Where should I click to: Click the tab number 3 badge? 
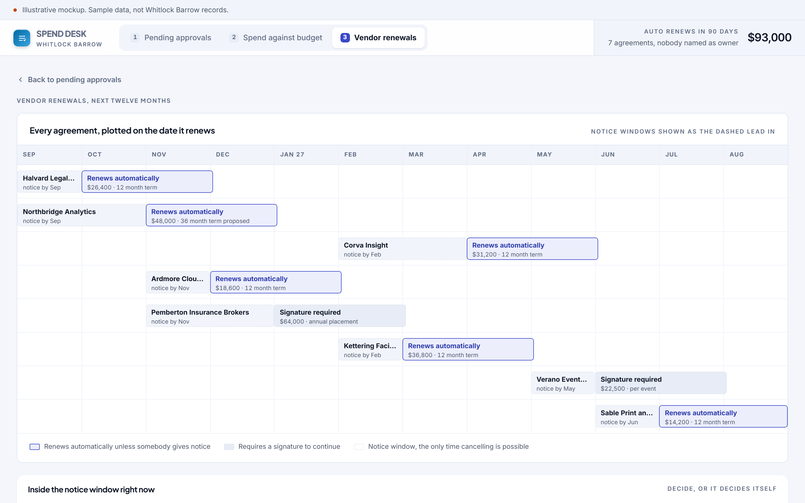(345, 38)
